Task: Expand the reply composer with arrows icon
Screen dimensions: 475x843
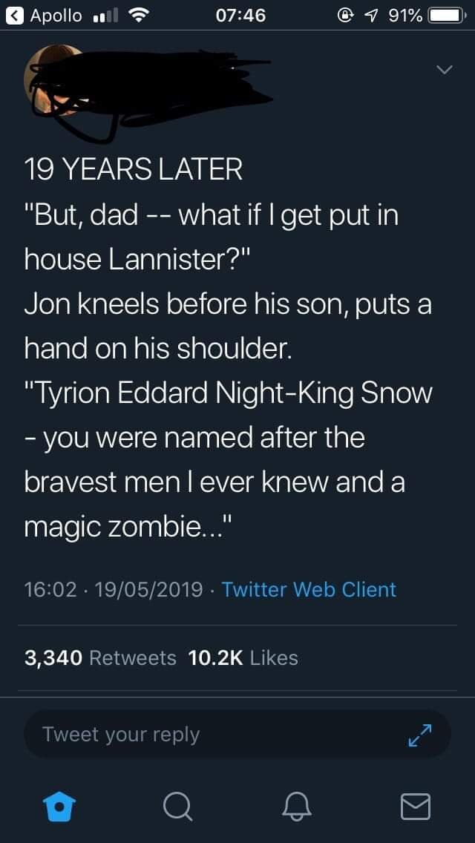Action: [421, 735]
